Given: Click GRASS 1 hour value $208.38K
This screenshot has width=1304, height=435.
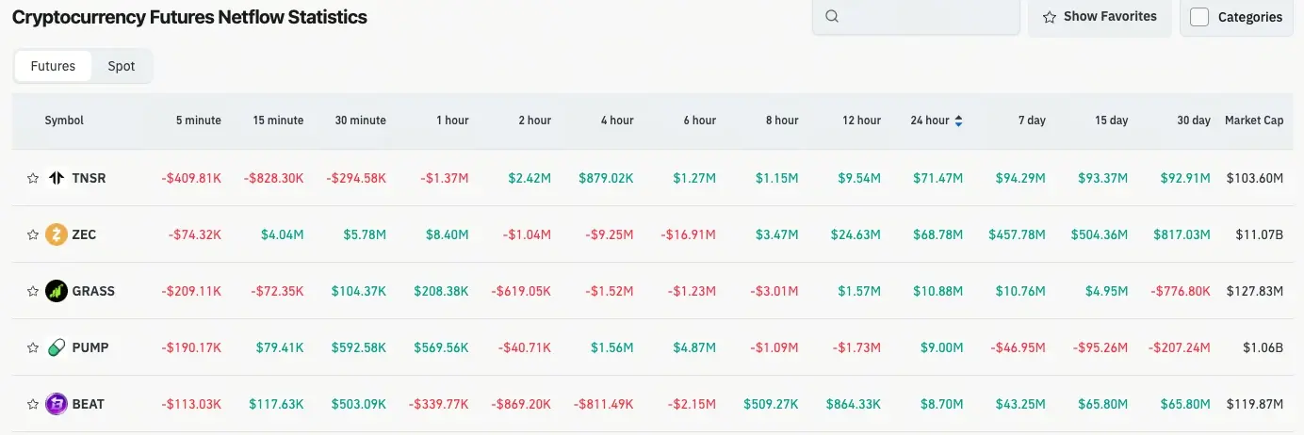Looking at the screenshot, I should [441, 291].
